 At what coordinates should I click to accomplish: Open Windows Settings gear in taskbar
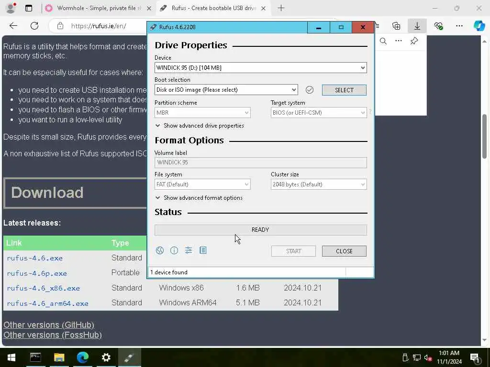[x=106, y=357]
